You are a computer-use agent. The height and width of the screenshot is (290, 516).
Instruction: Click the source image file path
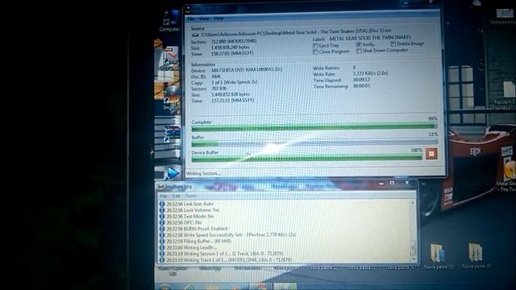(296, 33)
